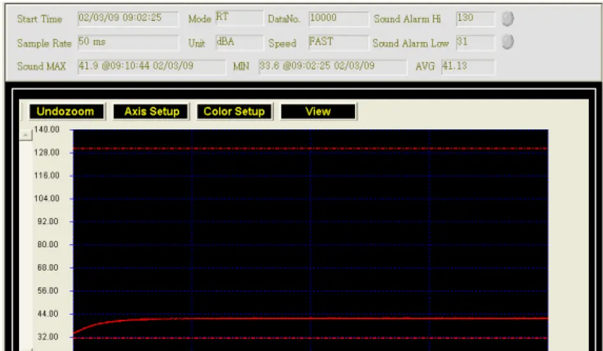Viewport: 603px width, 351px height.
Task: Click the 68.00 axis label
Action: tap(48, 268)
